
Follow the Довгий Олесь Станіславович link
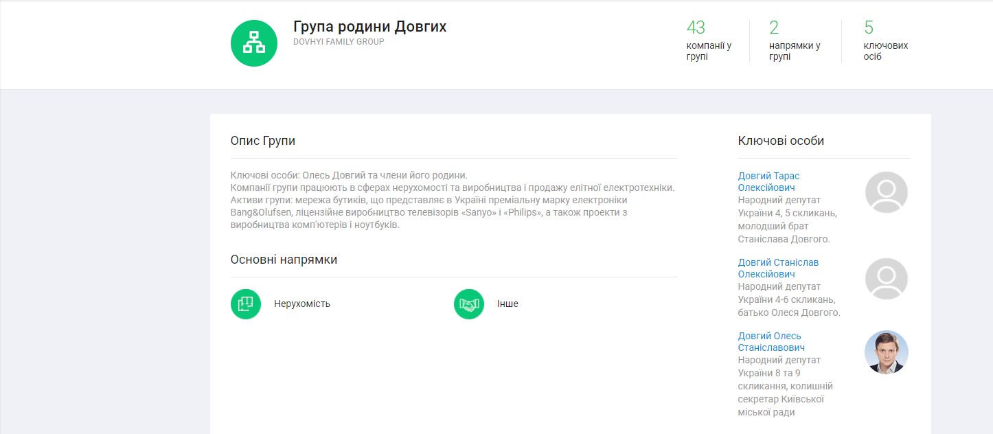click(771, 341)
